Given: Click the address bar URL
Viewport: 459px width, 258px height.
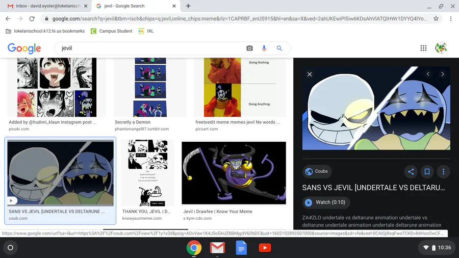Looking at the screenshot, I should click(x=240, y=19).
